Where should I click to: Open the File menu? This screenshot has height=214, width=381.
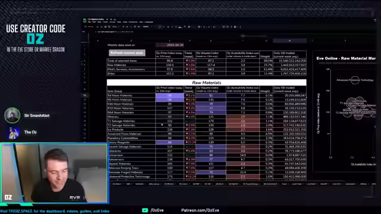tap(89, 22)
